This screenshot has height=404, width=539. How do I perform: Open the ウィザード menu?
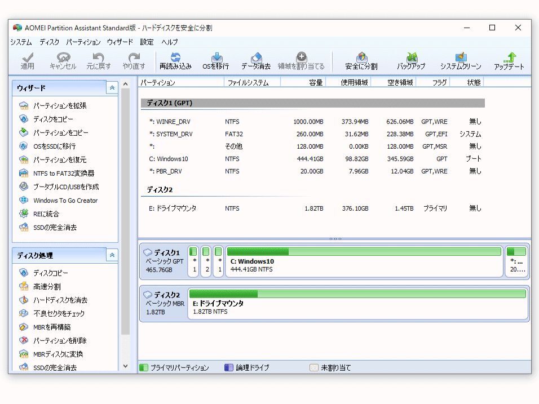(x=120, y=42)
